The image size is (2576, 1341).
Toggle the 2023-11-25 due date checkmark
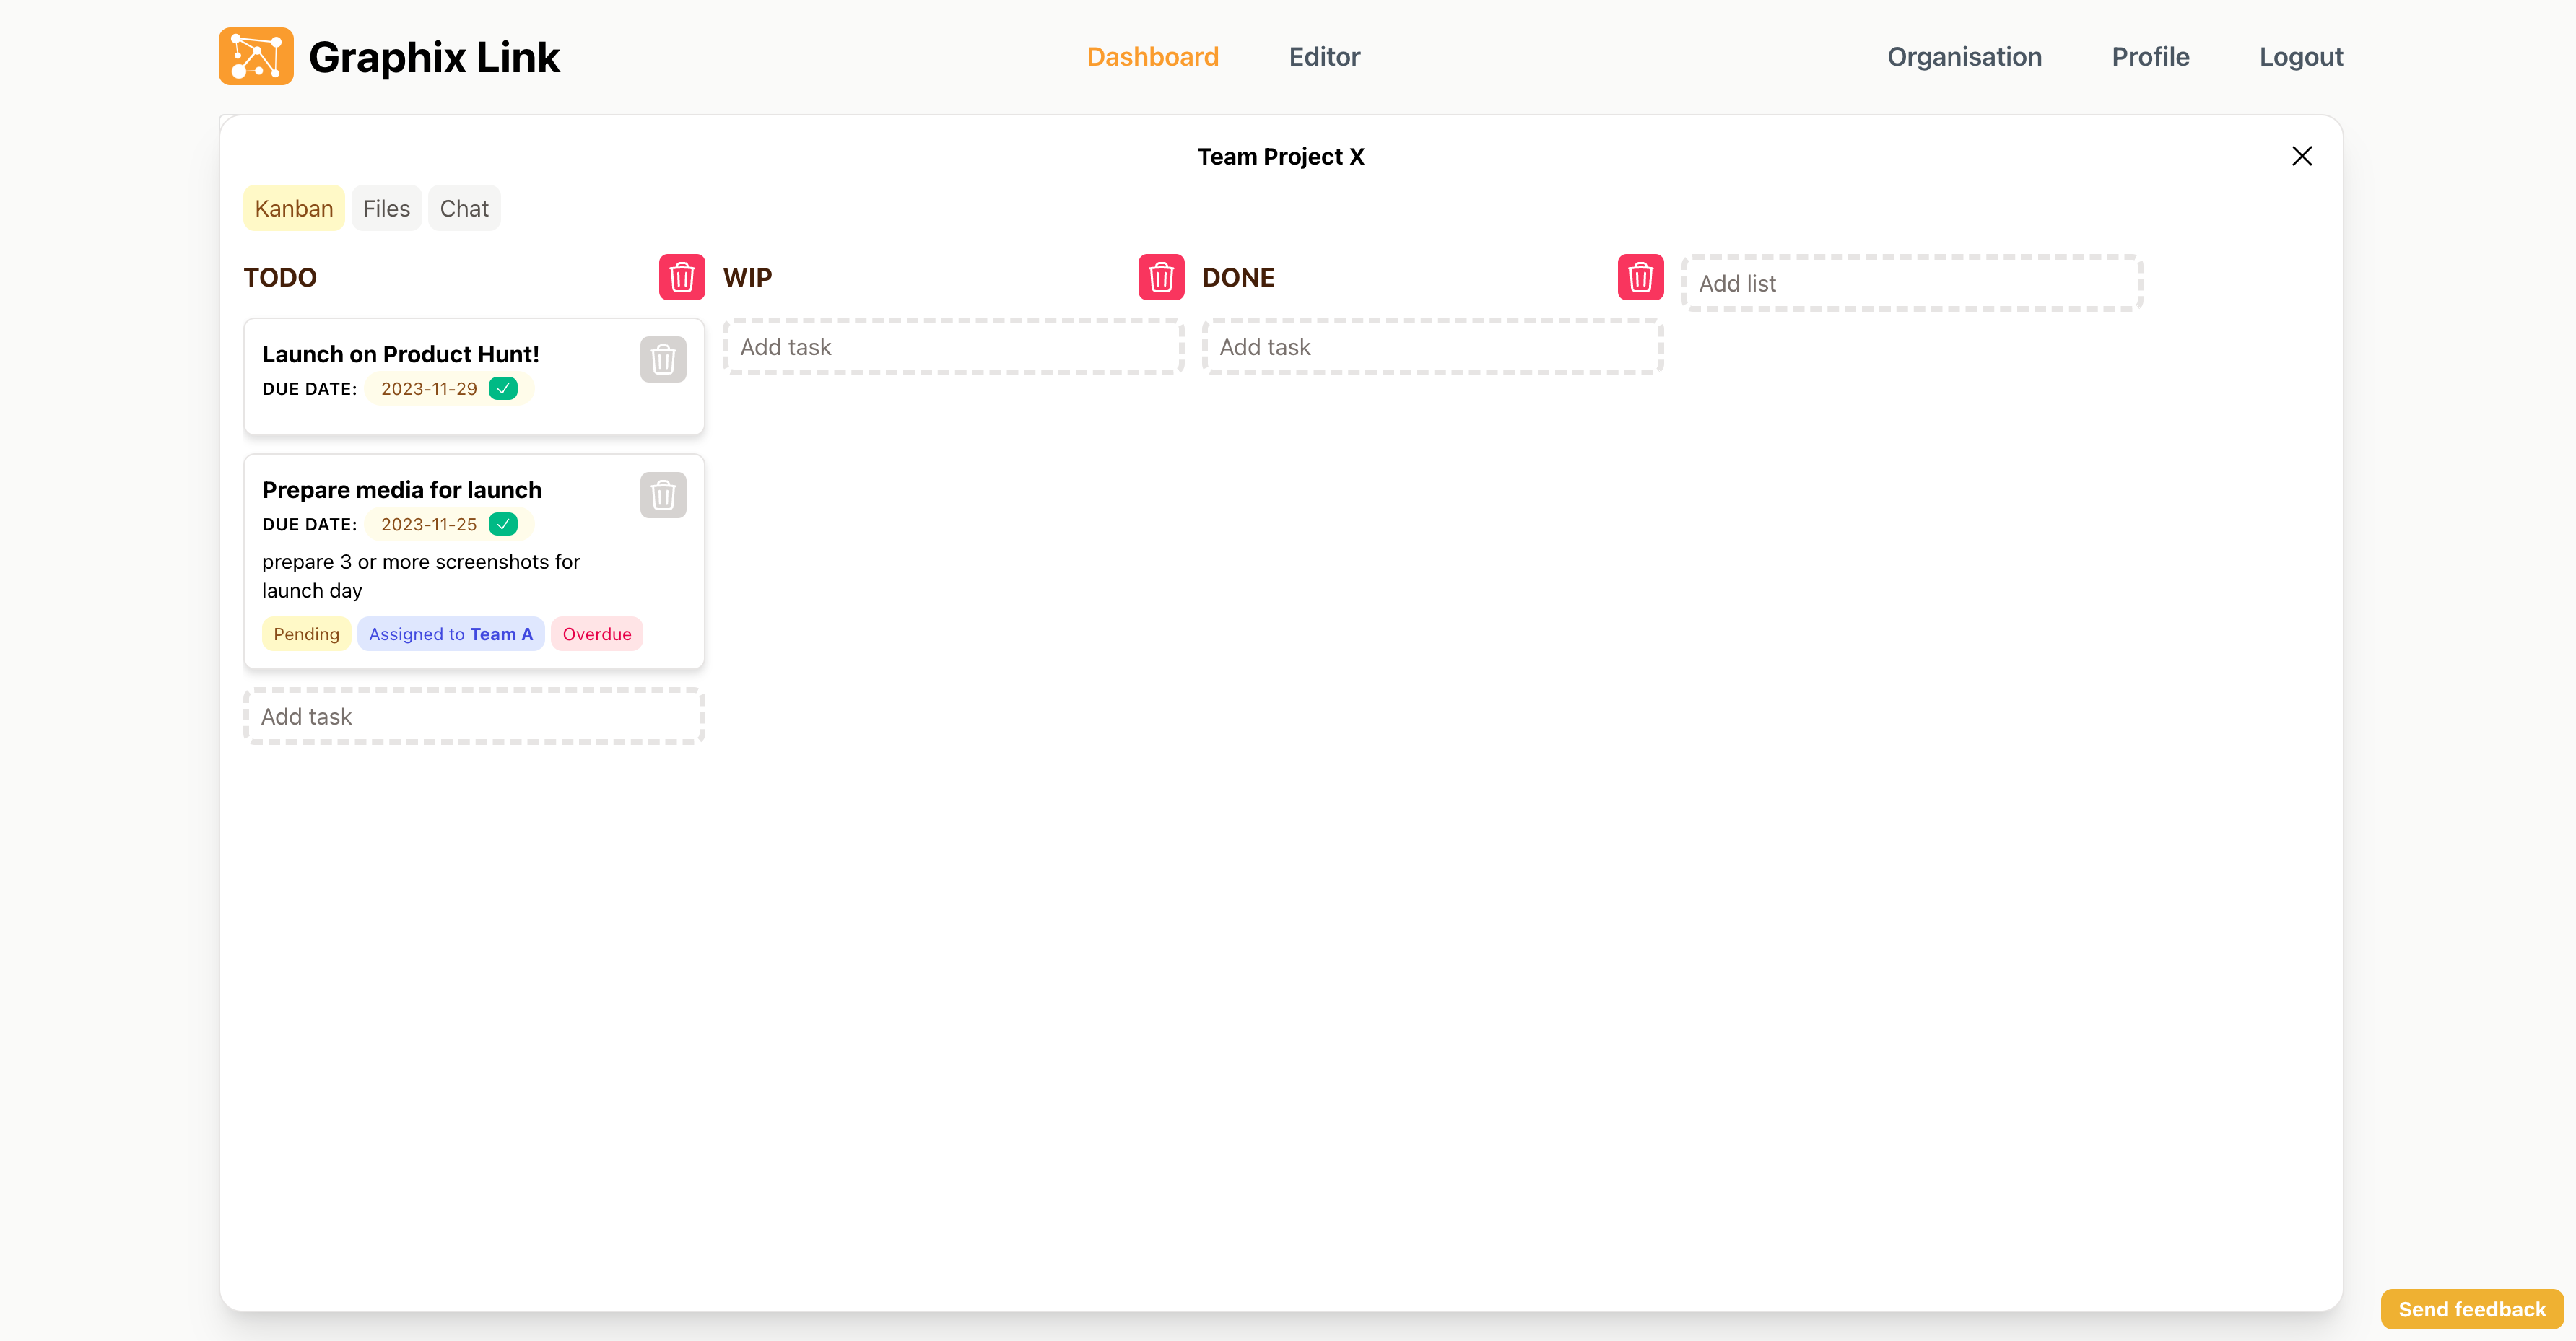(503, 524)
